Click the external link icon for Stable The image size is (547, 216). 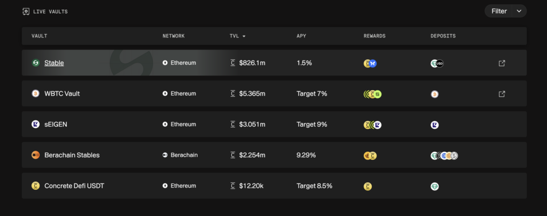pyautogui.click(x=502, y=63)
